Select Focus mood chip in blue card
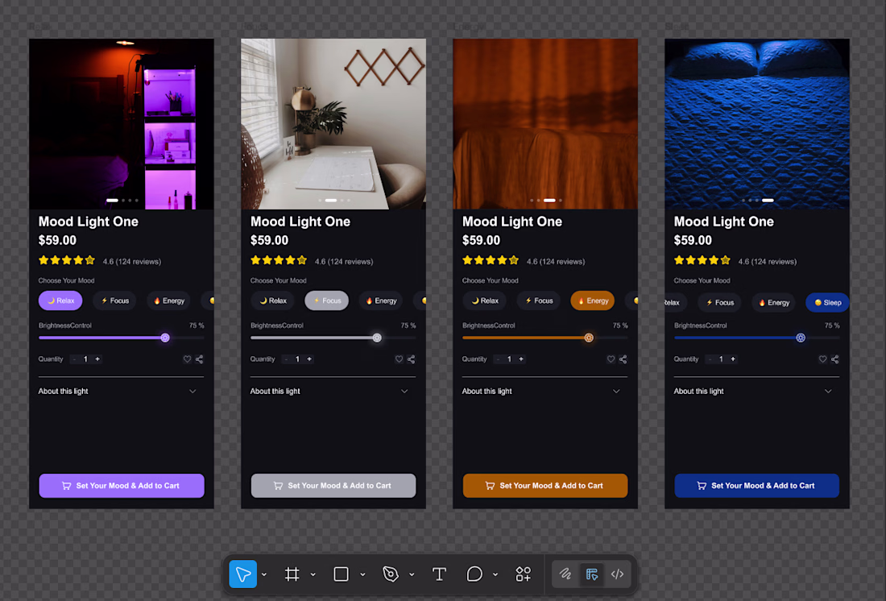 pos(719,302)
